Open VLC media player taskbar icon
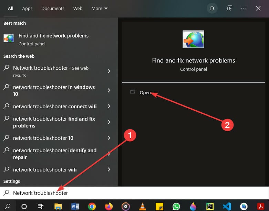 click(x=142, y=207)
